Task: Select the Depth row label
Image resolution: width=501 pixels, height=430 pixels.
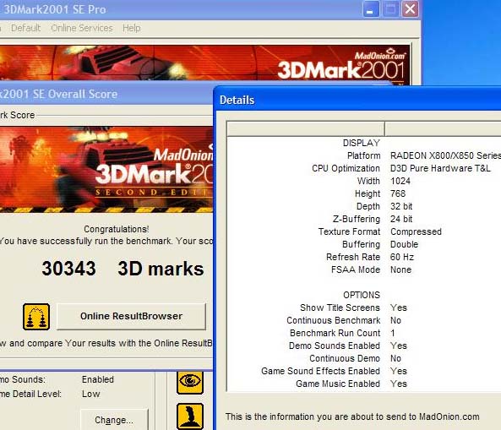Action: point(368,206)
